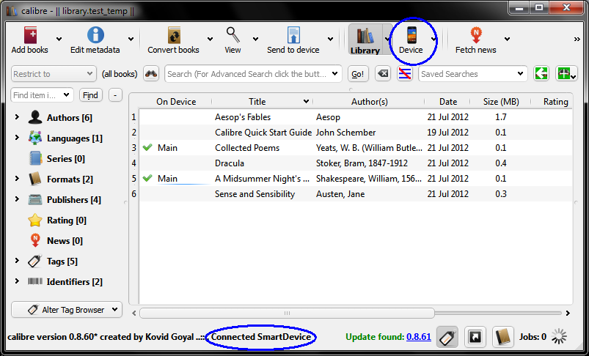The height and width of the screenshot is (356, 589).
Task: Open Send to device dropdown arrow
Action: [x=330, y=39]
